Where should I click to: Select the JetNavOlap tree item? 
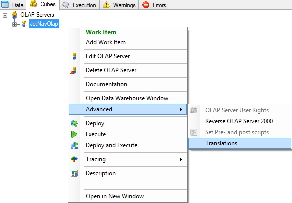tap(44, 24)
